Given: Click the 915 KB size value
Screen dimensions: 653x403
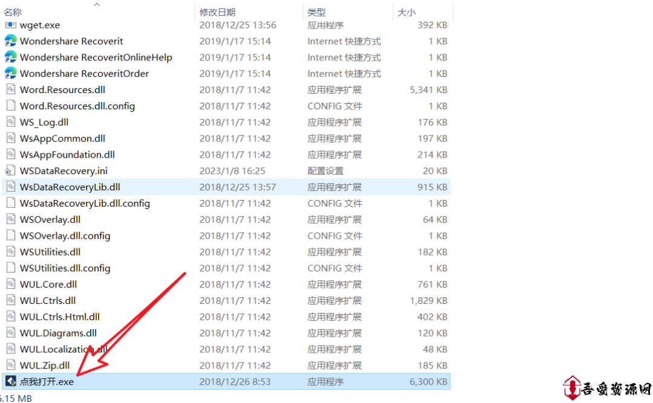Looking at the screenshot, I should point(433,187).
